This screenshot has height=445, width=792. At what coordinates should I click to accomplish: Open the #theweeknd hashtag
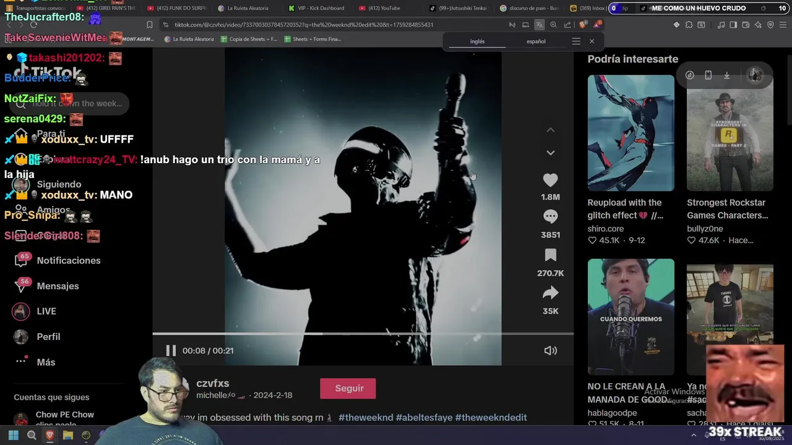click(x=366, y=417)
